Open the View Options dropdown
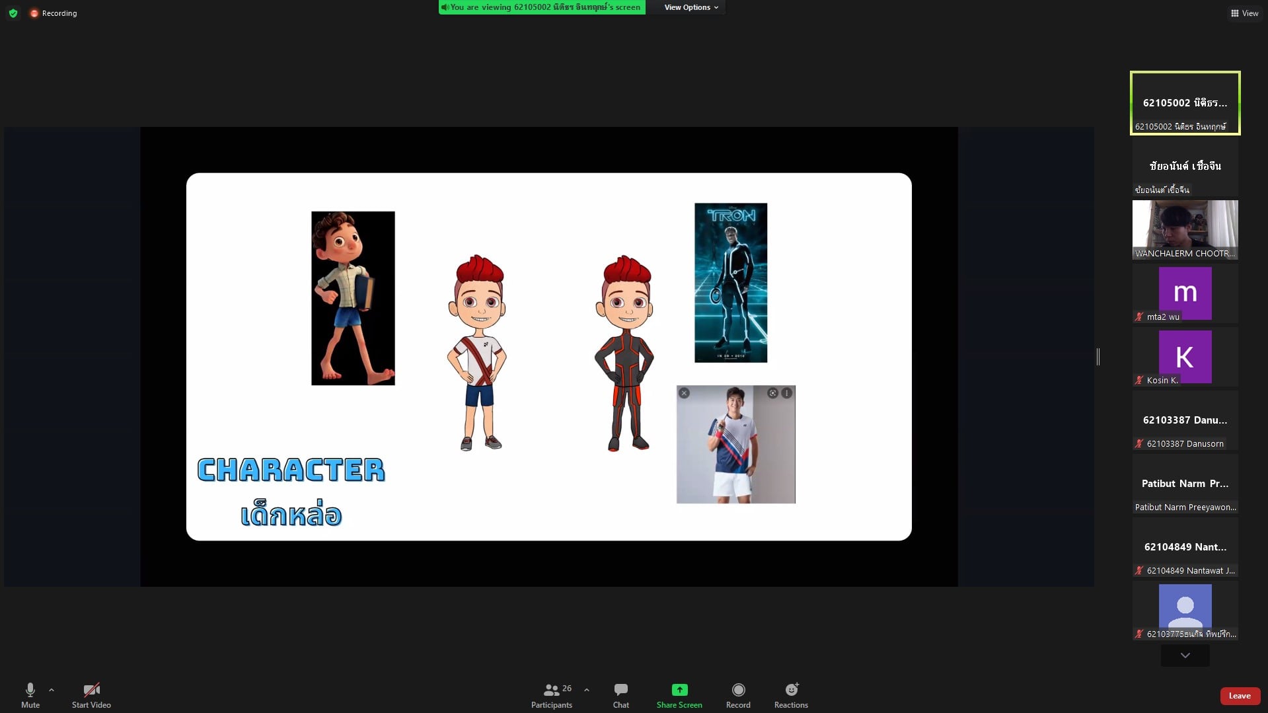1268x713 pixels. tap(690, 7)
